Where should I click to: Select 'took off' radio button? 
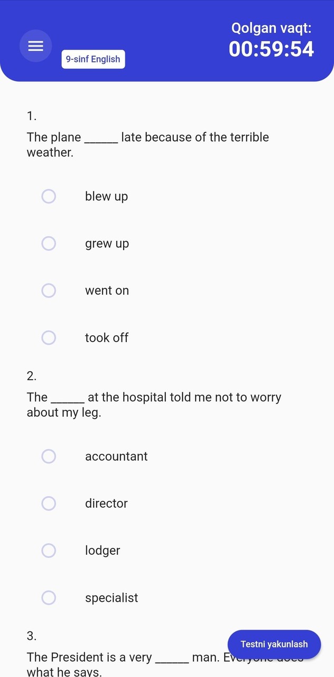click(x=49, y=337)
